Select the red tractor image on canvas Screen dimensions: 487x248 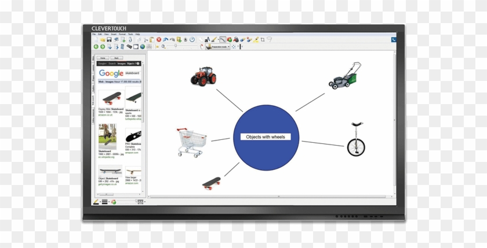pyautogui.click(x=203, y=76)
